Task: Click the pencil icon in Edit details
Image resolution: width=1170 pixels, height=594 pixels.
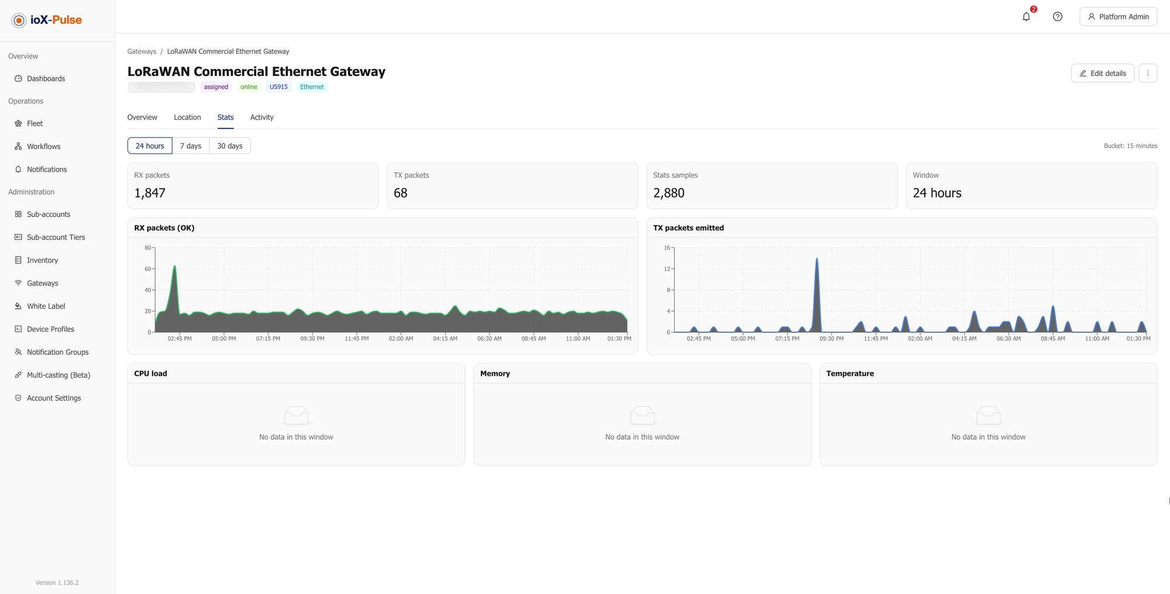Action: pos(1083,74)
